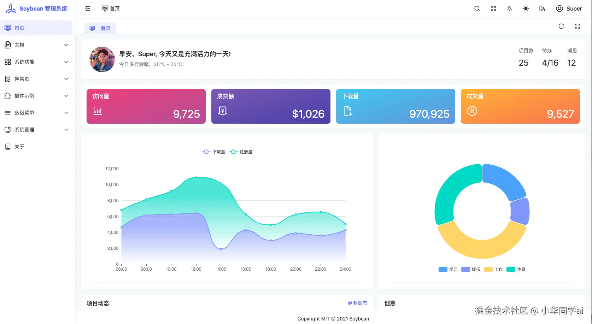Screen dimensions: 592x324
Task: Toggle 下载量 series in chart legend
Action: point(213,152)
